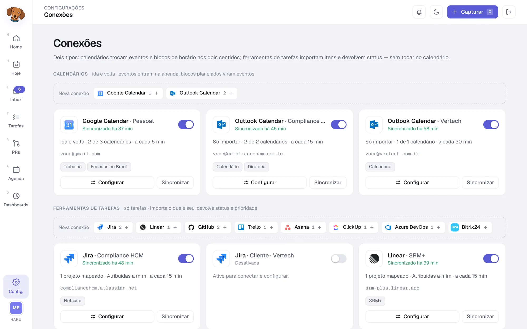Configure Linear SRM+ connection

[412, 317]
